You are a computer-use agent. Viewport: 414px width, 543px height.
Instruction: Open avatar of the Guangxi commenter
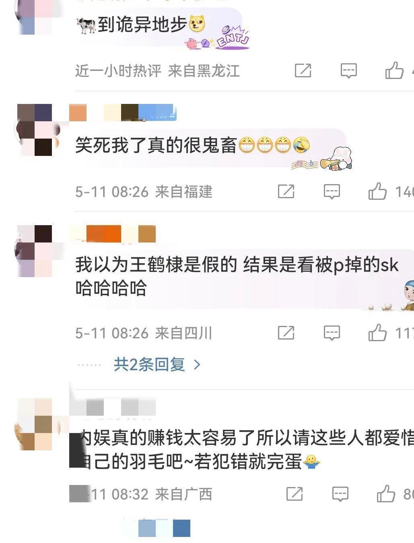pos(35,424)
